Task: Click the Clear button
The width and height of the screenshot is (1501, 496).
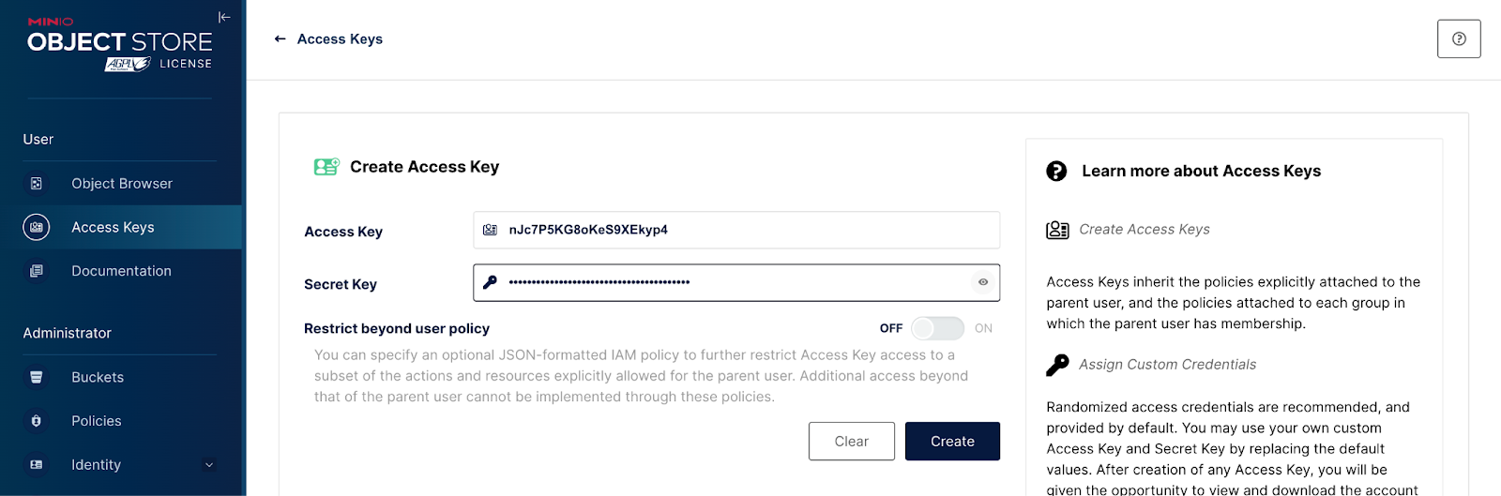Action: 852,442
